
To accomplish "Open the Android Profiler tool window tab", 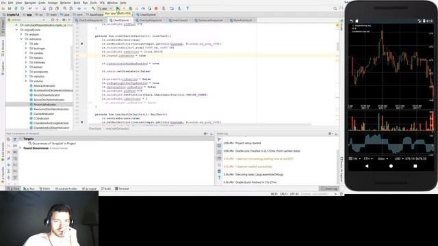I will pos(66,189).
